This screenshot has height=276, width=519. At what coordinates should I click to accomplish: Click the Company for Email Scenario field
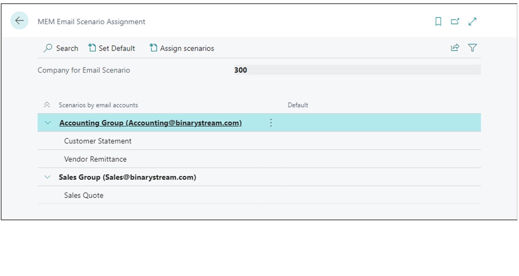click(x=357, y=70)
